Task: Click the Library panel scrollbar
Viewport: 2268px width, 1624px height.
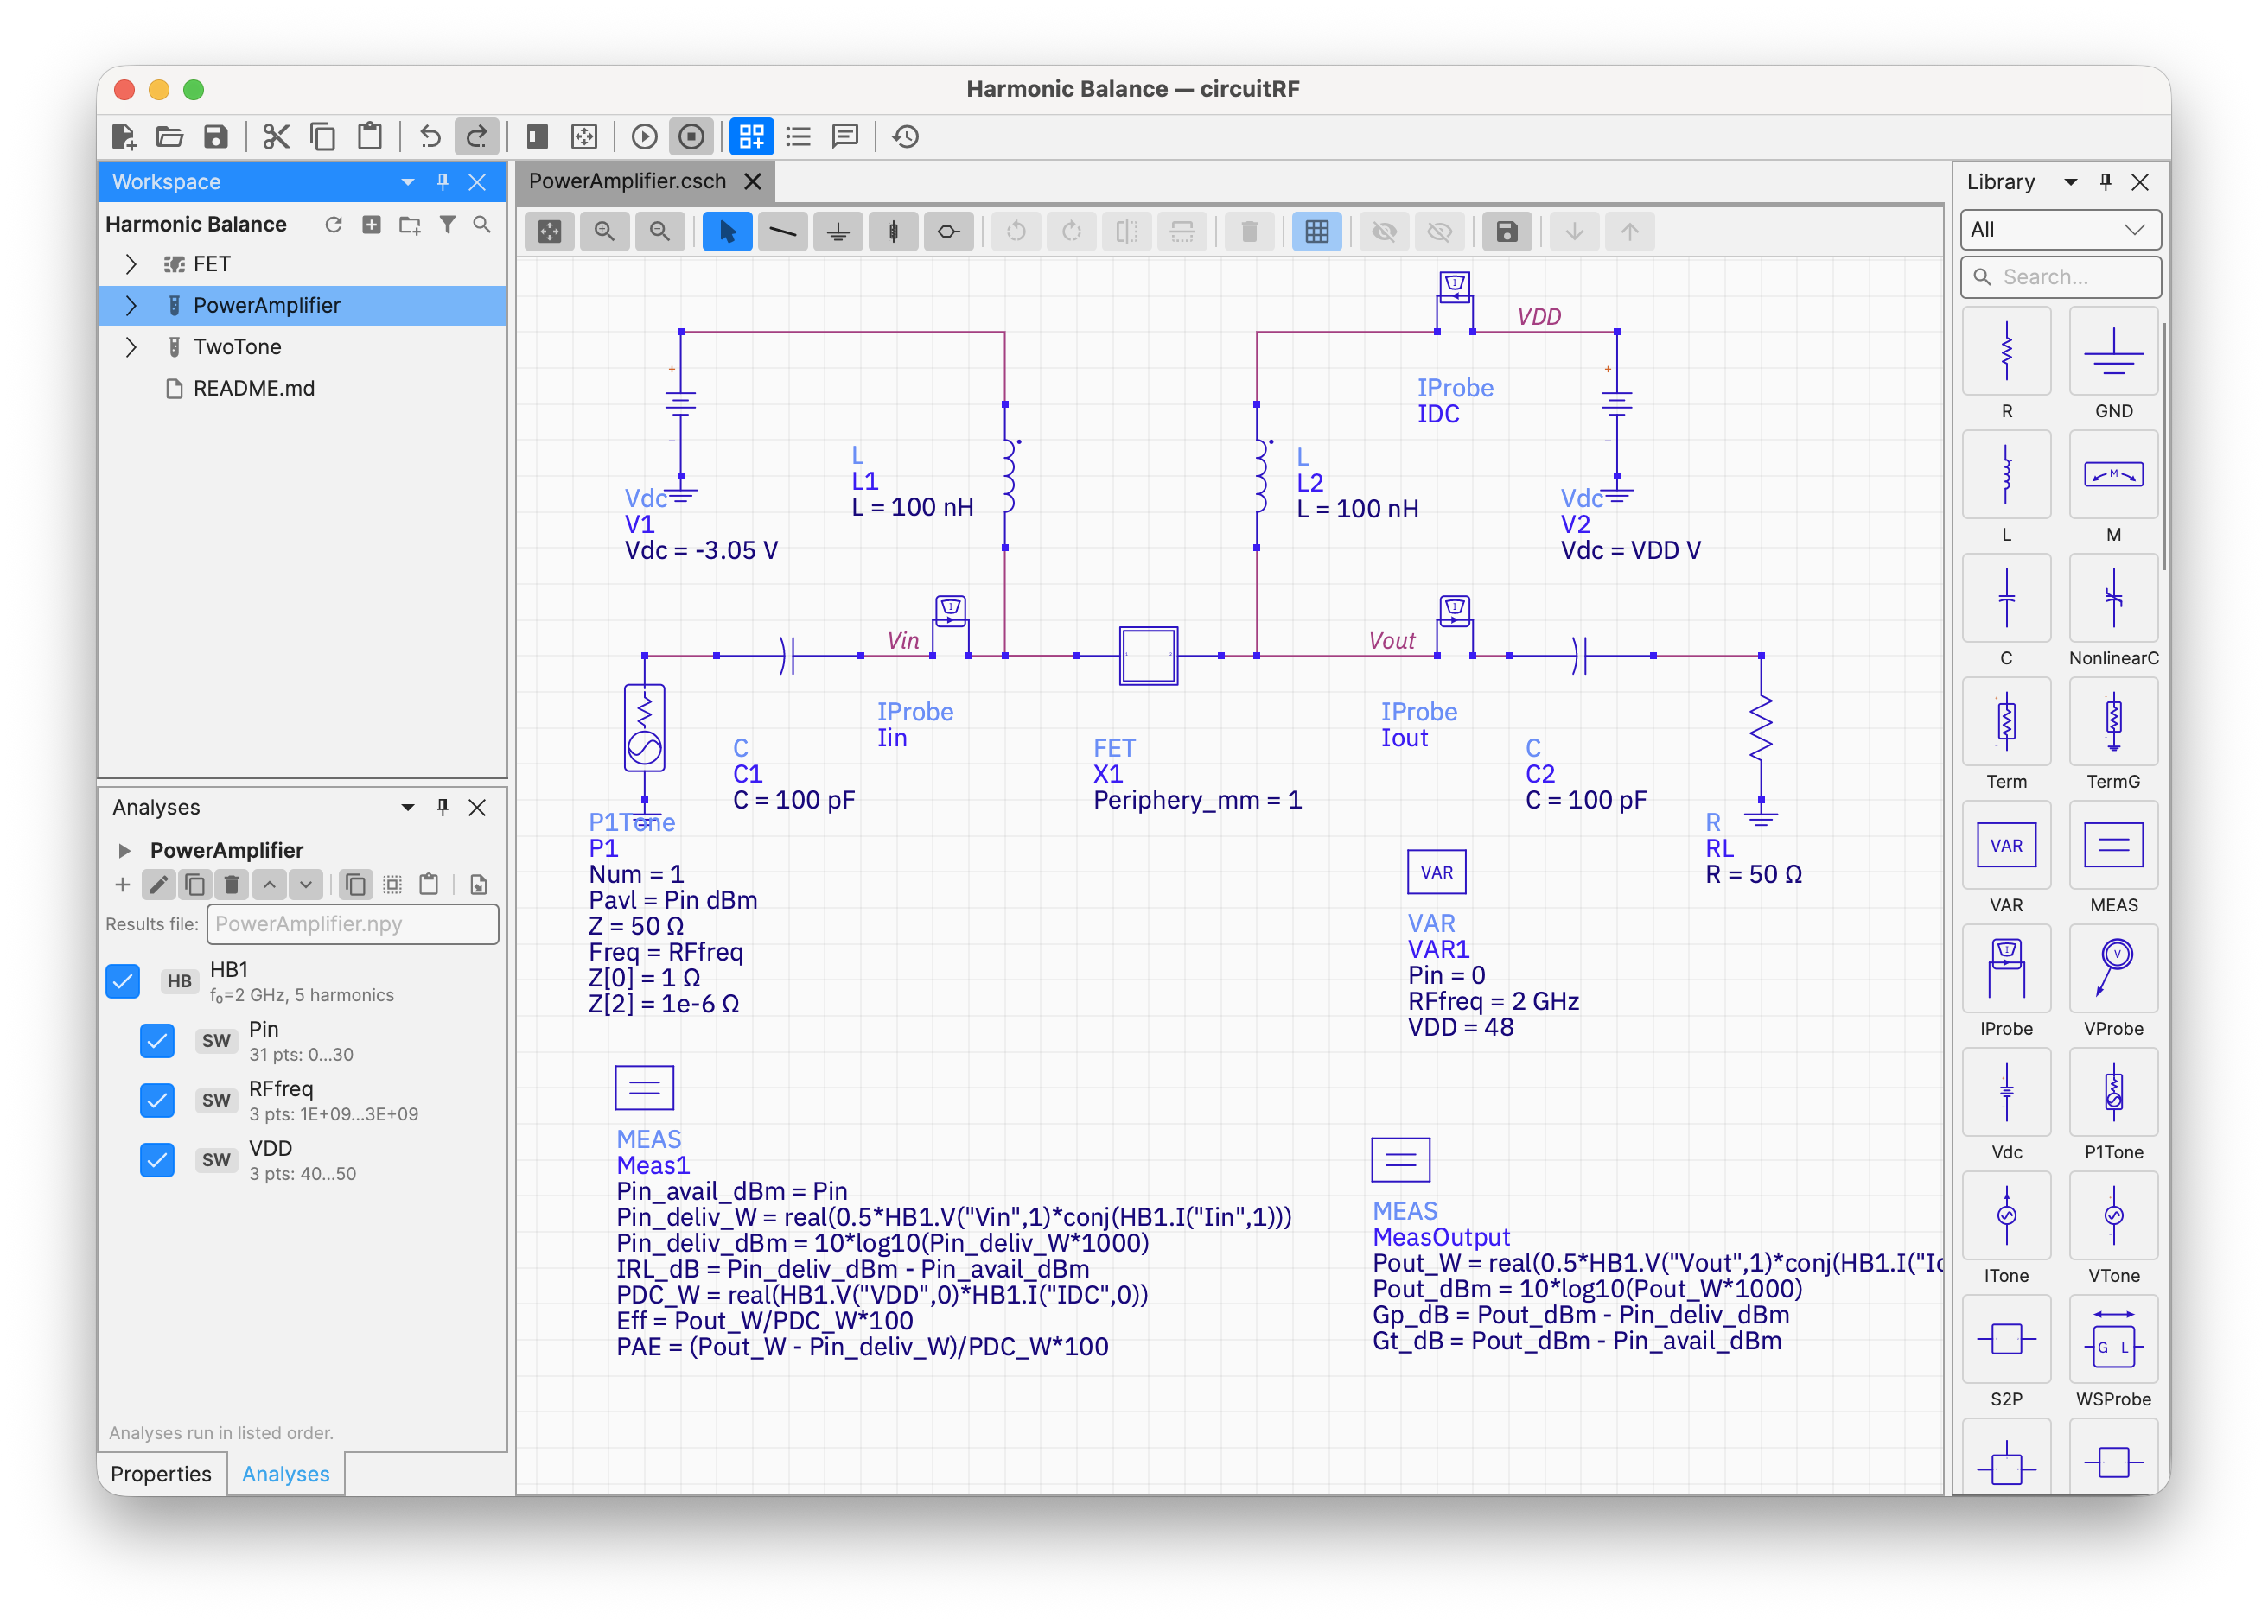Action: 2163,445
